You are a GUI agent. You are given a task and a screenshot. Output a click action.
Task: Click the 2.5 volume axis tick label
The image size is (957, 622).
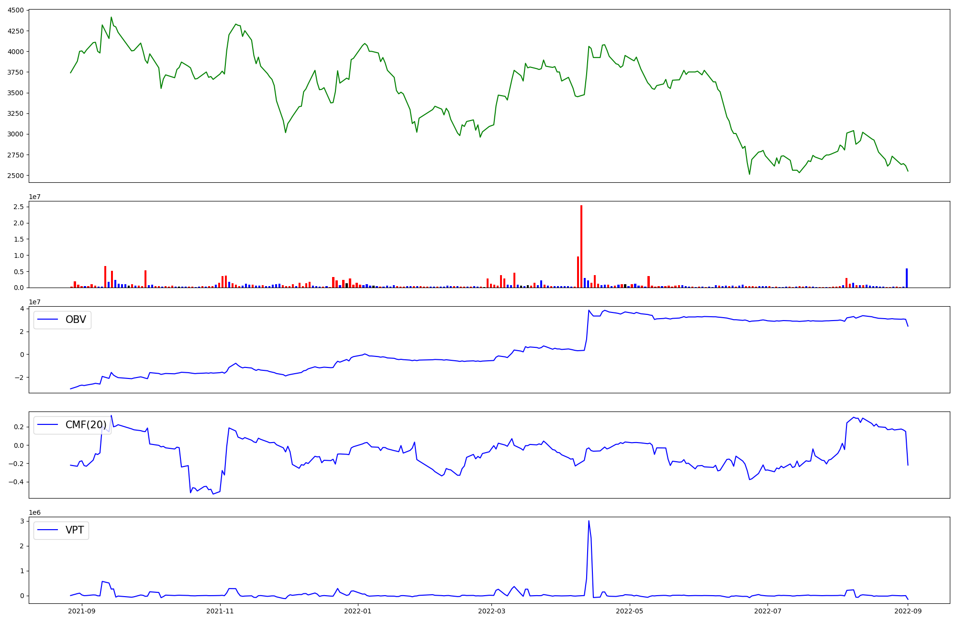point(19,207)
